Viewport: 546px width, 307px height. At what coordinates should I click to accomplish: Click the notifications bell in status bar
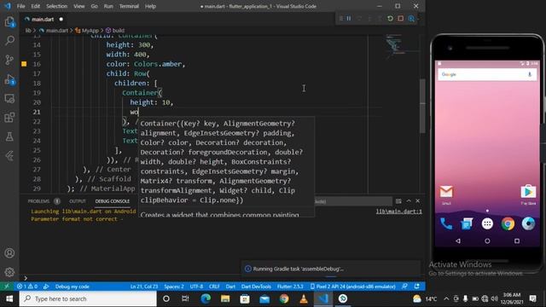point(417,287)
